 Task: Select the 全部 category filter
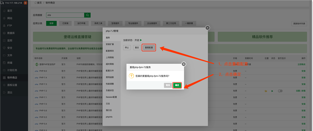pyautogui.click(x=51, y=23)
